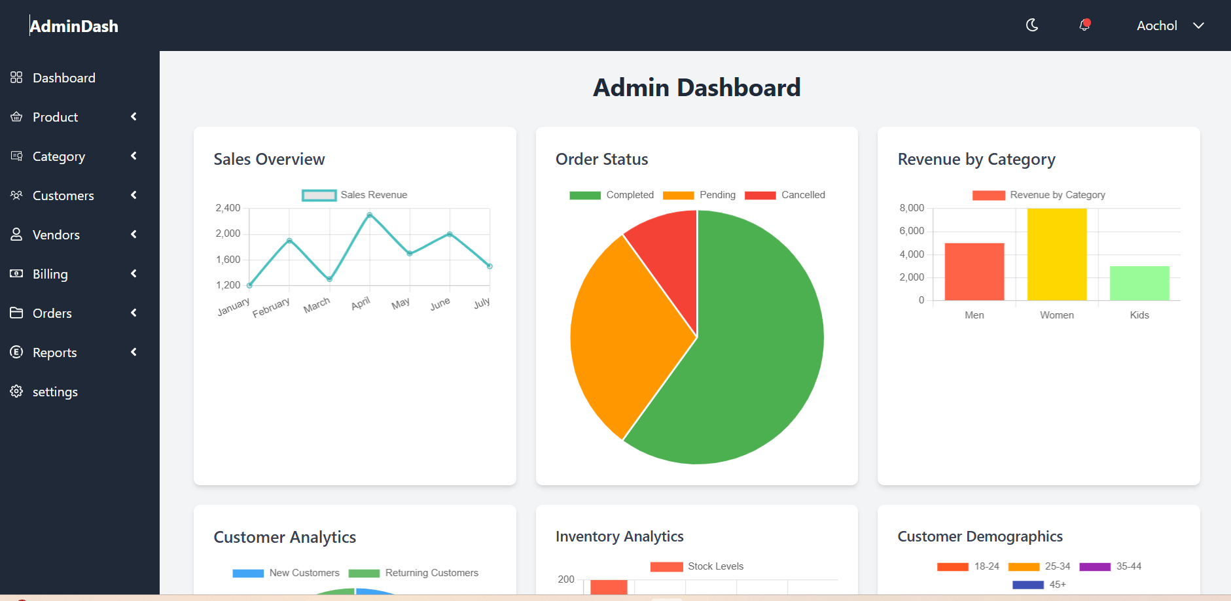Open the Reports menu item
1231x601 pixels.
(55, 352)
